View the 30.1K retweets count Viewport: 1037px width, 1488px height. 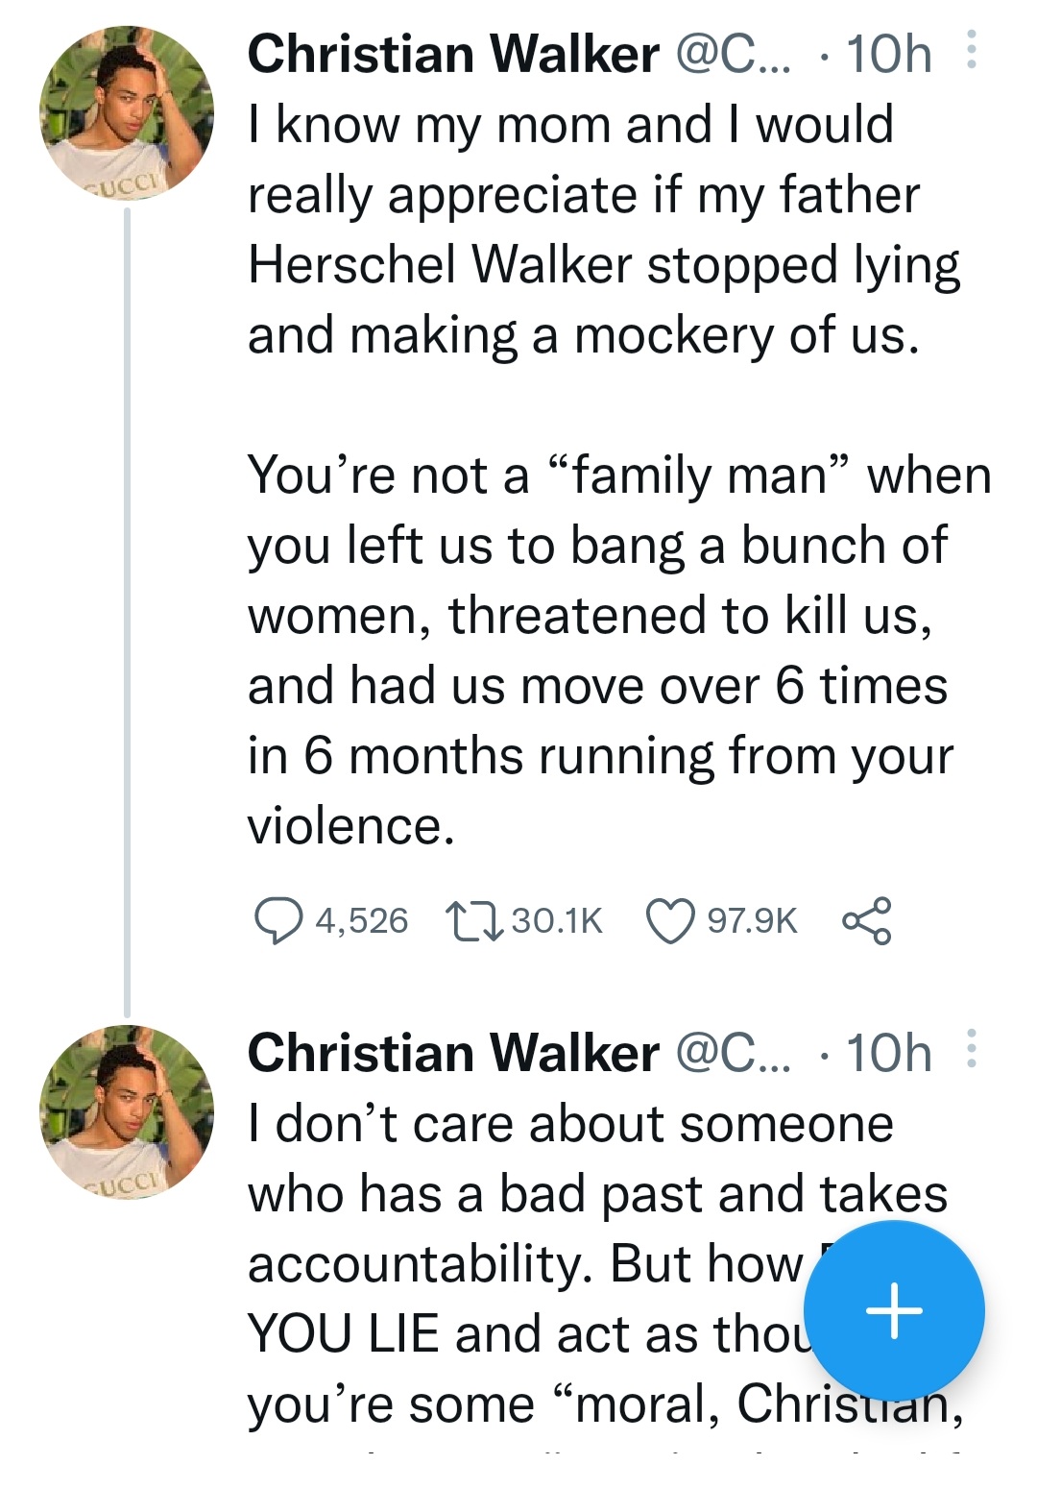click(x=557, y=920)
